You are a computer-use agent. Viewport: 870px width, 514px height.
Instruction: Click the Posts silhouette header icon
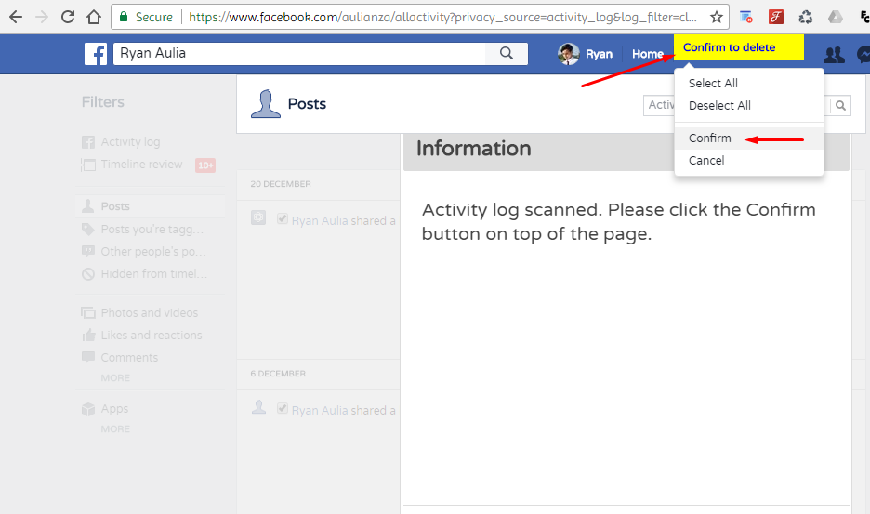[x=265, y=104]
